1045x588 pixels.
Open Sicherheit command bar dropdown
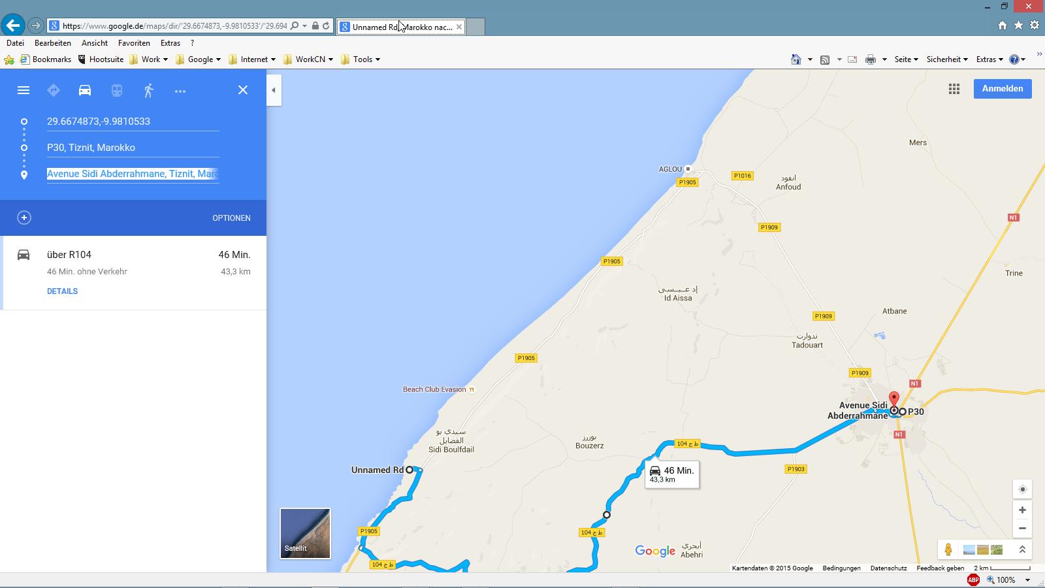[947, 59]
